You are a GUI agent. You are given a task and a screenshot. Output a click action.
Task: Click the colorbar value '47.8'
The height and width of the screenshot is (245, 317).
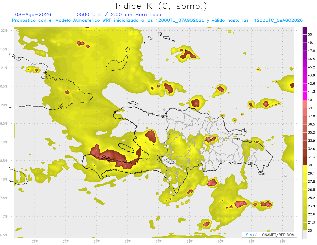[311, 51]
